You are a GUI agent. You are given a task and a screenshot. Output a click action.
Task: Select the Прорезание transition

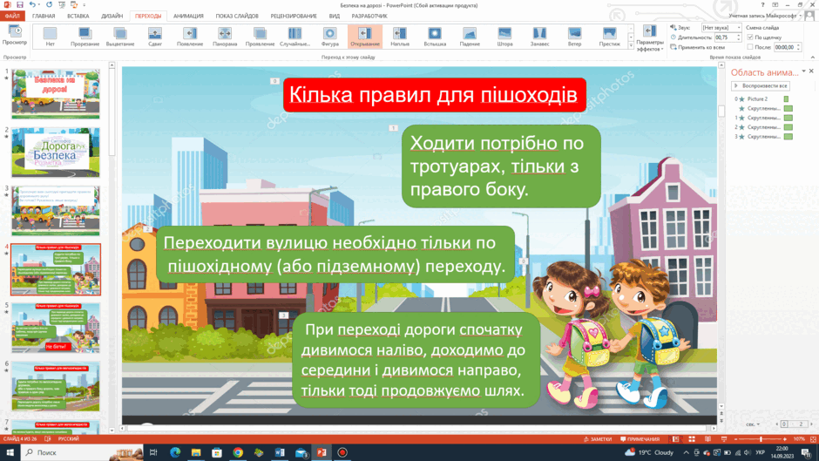click(85, 37)
